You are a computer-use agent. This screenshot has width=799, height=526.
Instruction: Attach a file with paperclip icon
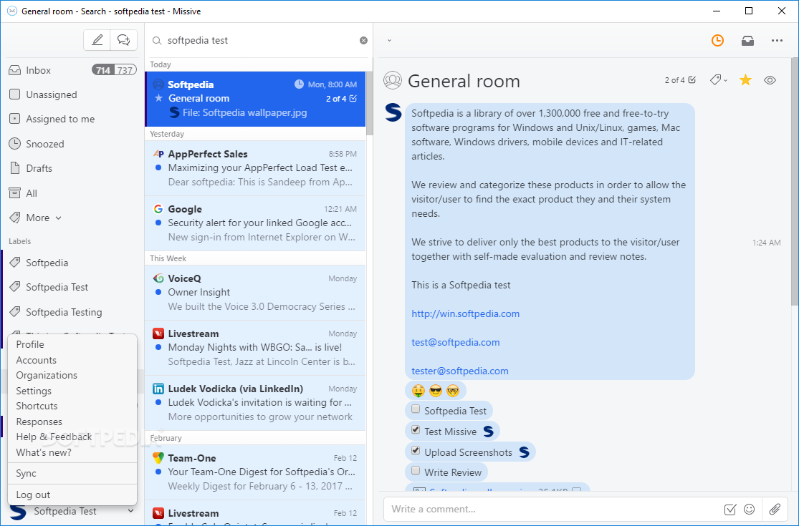(775, 509)
